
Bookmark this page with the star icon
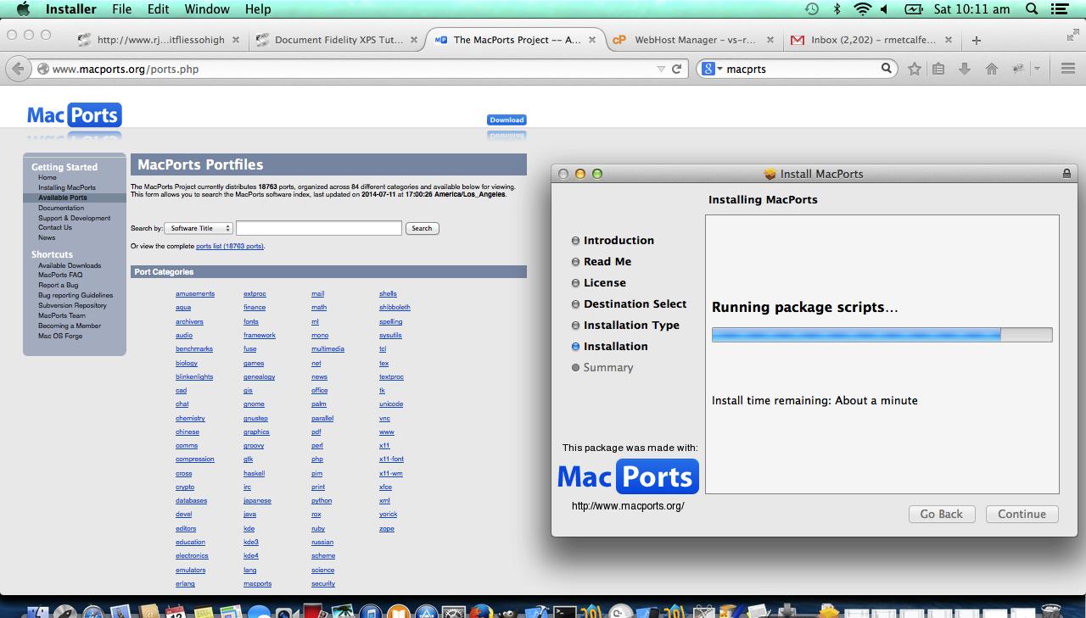pyautogui.click(x=915, y=69)
